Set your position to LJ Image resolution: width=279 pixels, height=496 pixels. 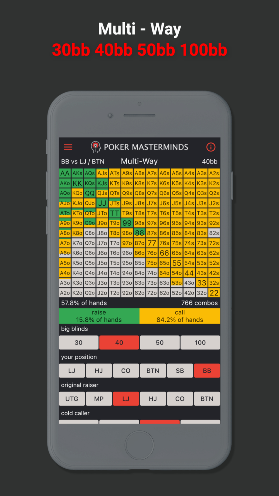[72, 371]
